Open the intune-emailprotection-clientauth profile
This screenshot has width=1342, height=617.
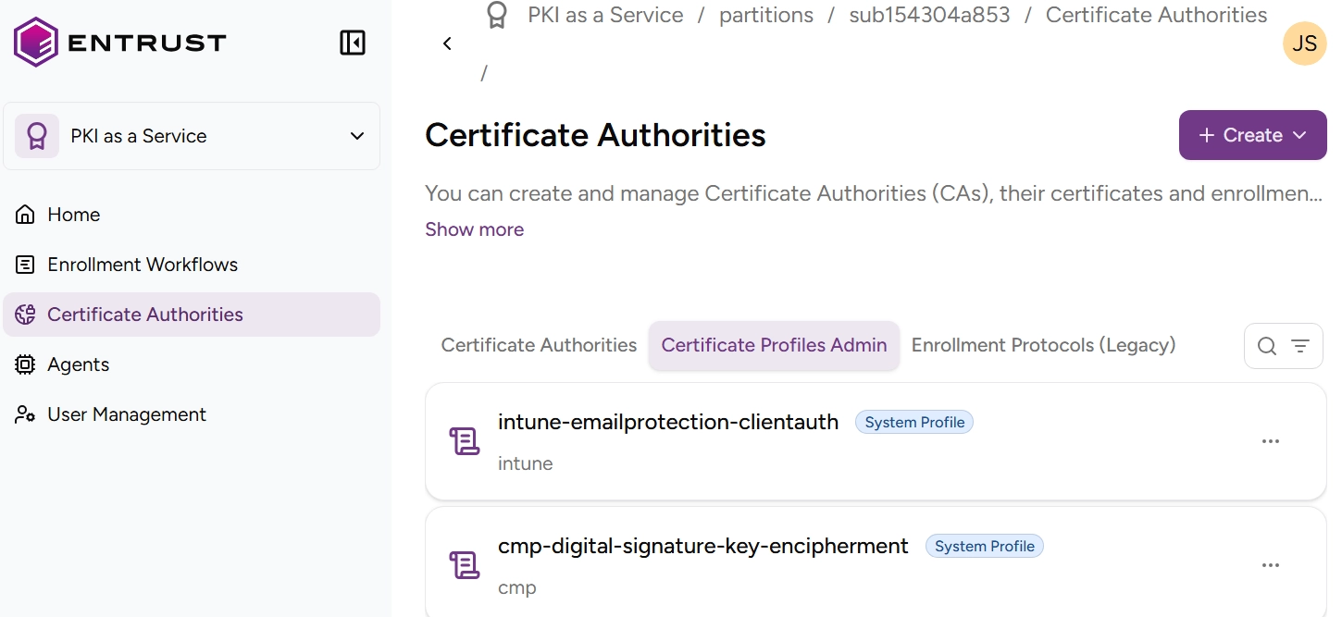[667, 422]
